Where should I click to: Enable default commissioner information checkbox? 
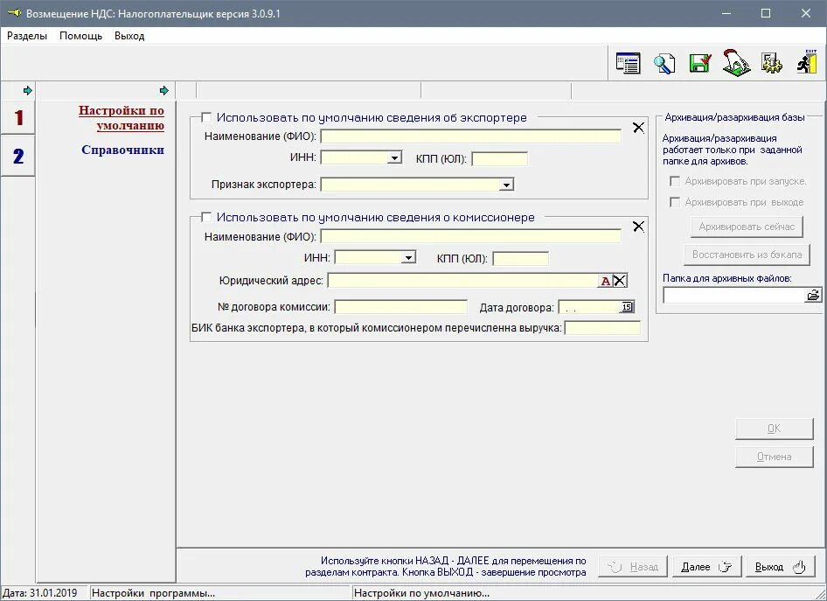click(x=206, y=217)
